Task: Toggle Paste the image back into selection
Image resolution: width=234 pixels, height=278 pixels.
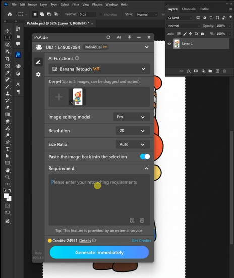Action: coord(145,156)
